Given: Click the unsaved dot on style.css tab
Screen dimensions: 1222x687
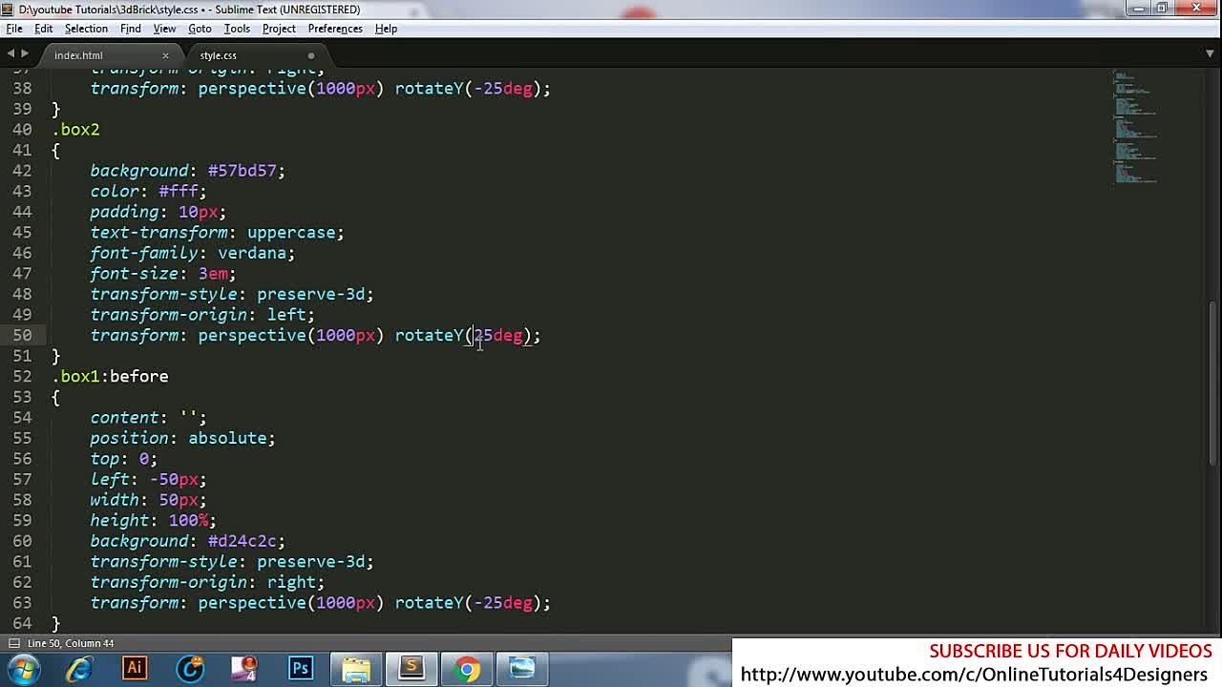Looking at the screenshot, I should [x=311, y=55].
